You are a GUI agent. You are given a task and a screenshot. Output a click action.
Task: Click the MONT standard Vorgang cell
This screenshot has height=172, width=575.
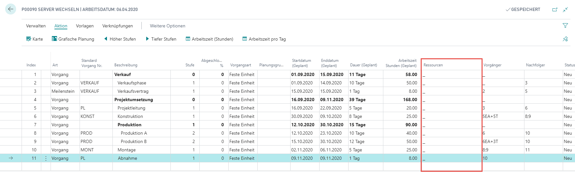(x=96, y=150)
